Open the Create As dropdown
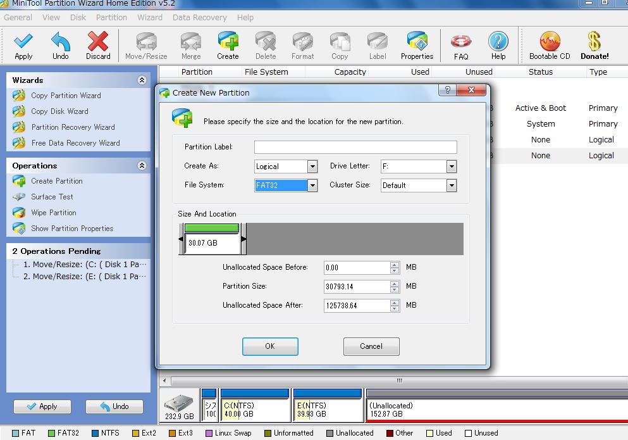Image resolution: width=628 pixels, height=440 pixels. point(312,166)
